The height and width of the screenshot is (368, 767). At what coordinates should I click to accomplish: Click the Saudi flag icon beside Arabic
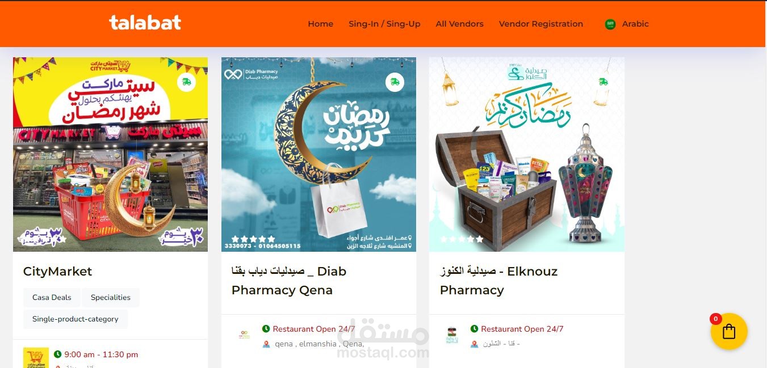click(610, 24)
